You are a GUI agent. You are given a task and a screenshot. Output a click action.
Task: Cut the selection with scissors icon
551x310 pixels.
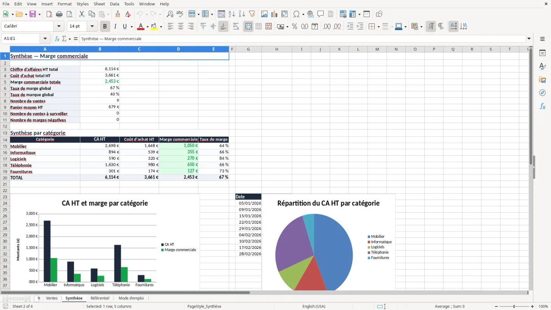click(x=81, y=14)
